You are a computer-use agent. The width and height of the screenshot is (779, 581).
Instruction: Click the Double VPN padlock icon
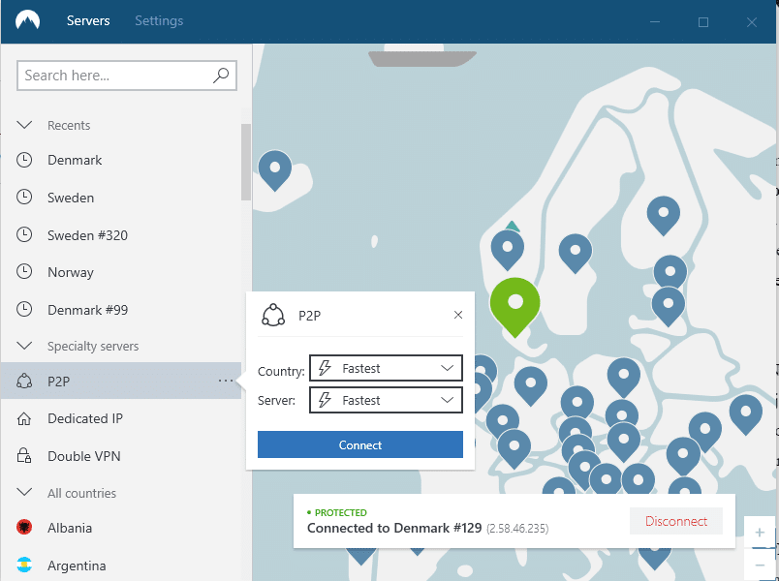coord(24,455)
